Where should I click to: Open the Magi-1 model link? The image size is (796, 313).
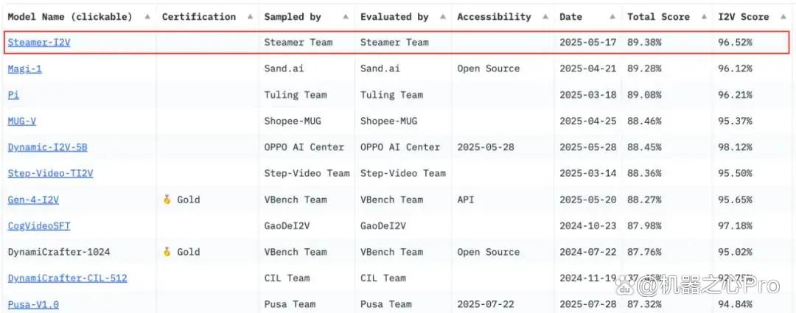coord(25,68)
